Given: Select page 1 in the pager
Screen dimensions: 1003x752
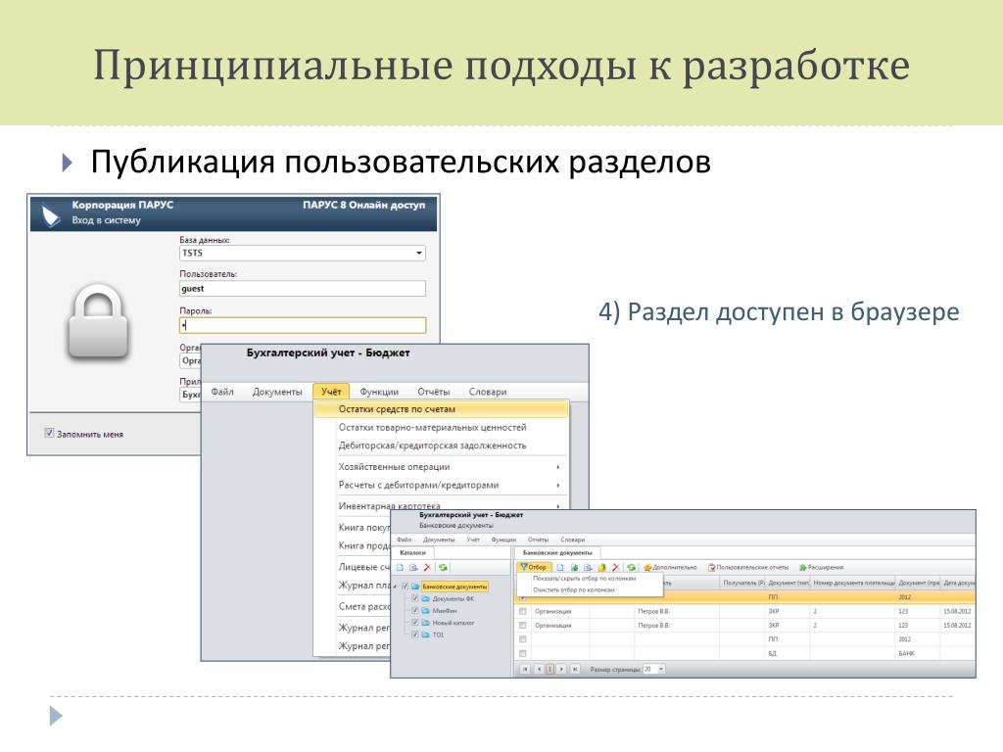Looking at the screenshot, I should (x=550, y=669).
